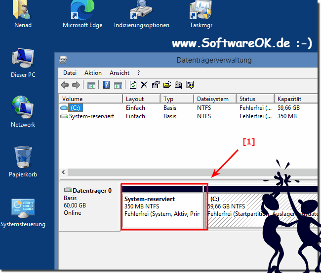This screenshot has width=321, height=273.
Task: Click the Explore magnifier toolbar icon
Action: click(x=178, y=85)
